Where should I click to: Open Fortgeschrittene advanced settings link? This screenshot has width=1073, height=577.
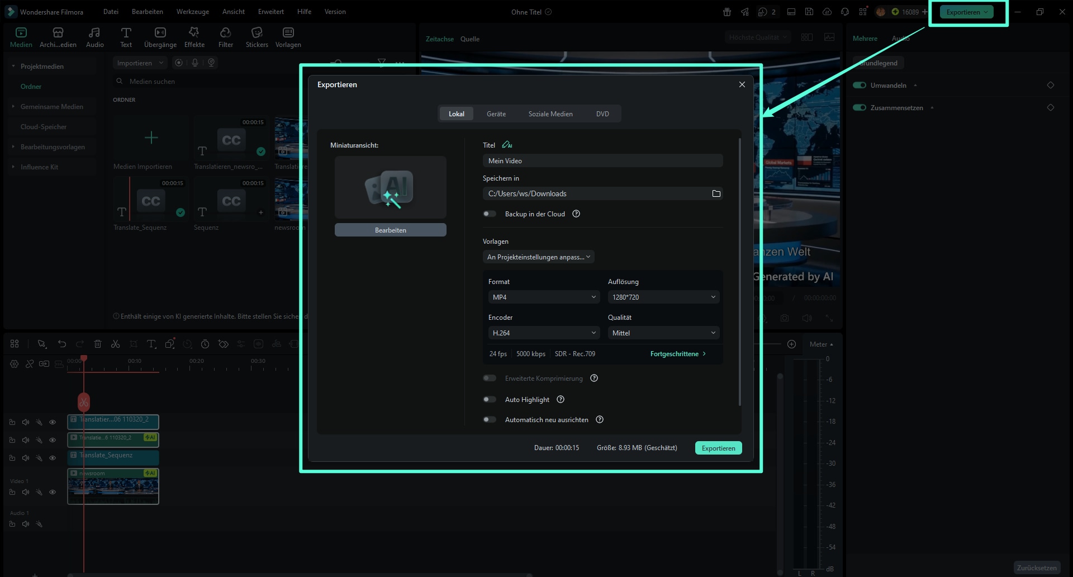click(678, 354)
